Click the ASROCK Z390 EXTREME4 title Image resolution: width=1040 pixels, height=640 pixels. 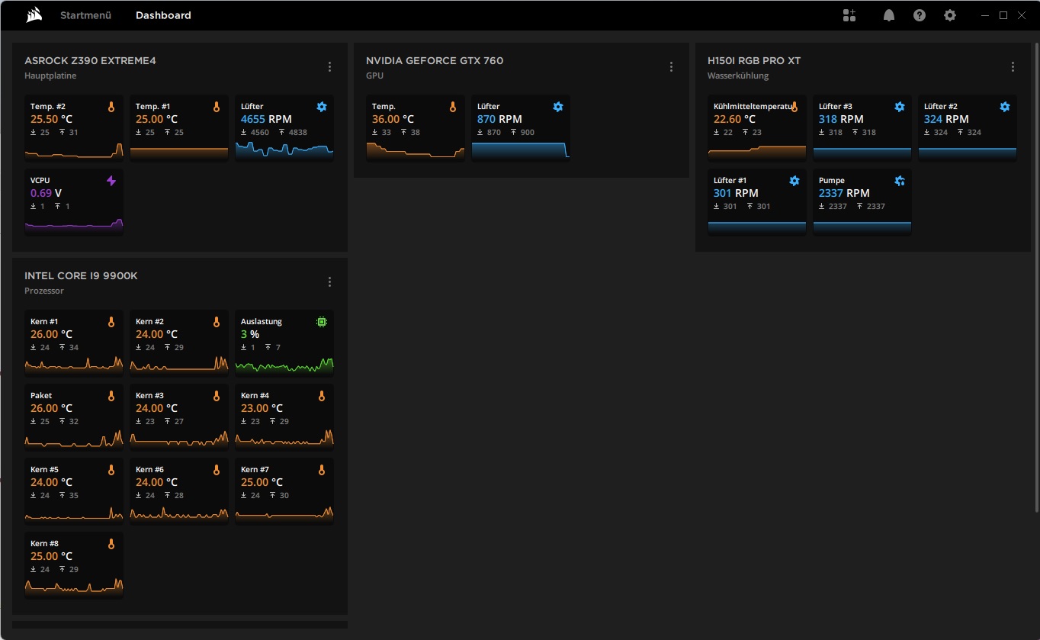coord(90,61)
